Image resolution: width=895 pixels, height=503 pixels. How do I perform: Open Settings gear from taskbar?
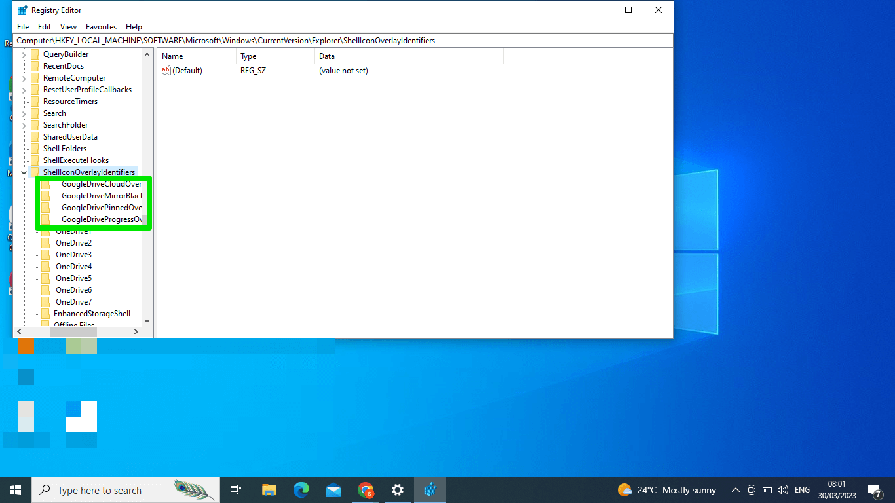(x=398, y=490)
